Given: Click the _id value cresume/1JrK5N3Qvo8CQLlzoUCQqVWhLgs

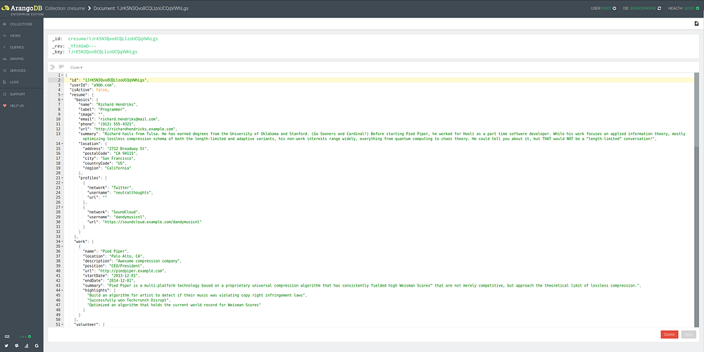Looking at the screenshot, I should coord(113,39).
